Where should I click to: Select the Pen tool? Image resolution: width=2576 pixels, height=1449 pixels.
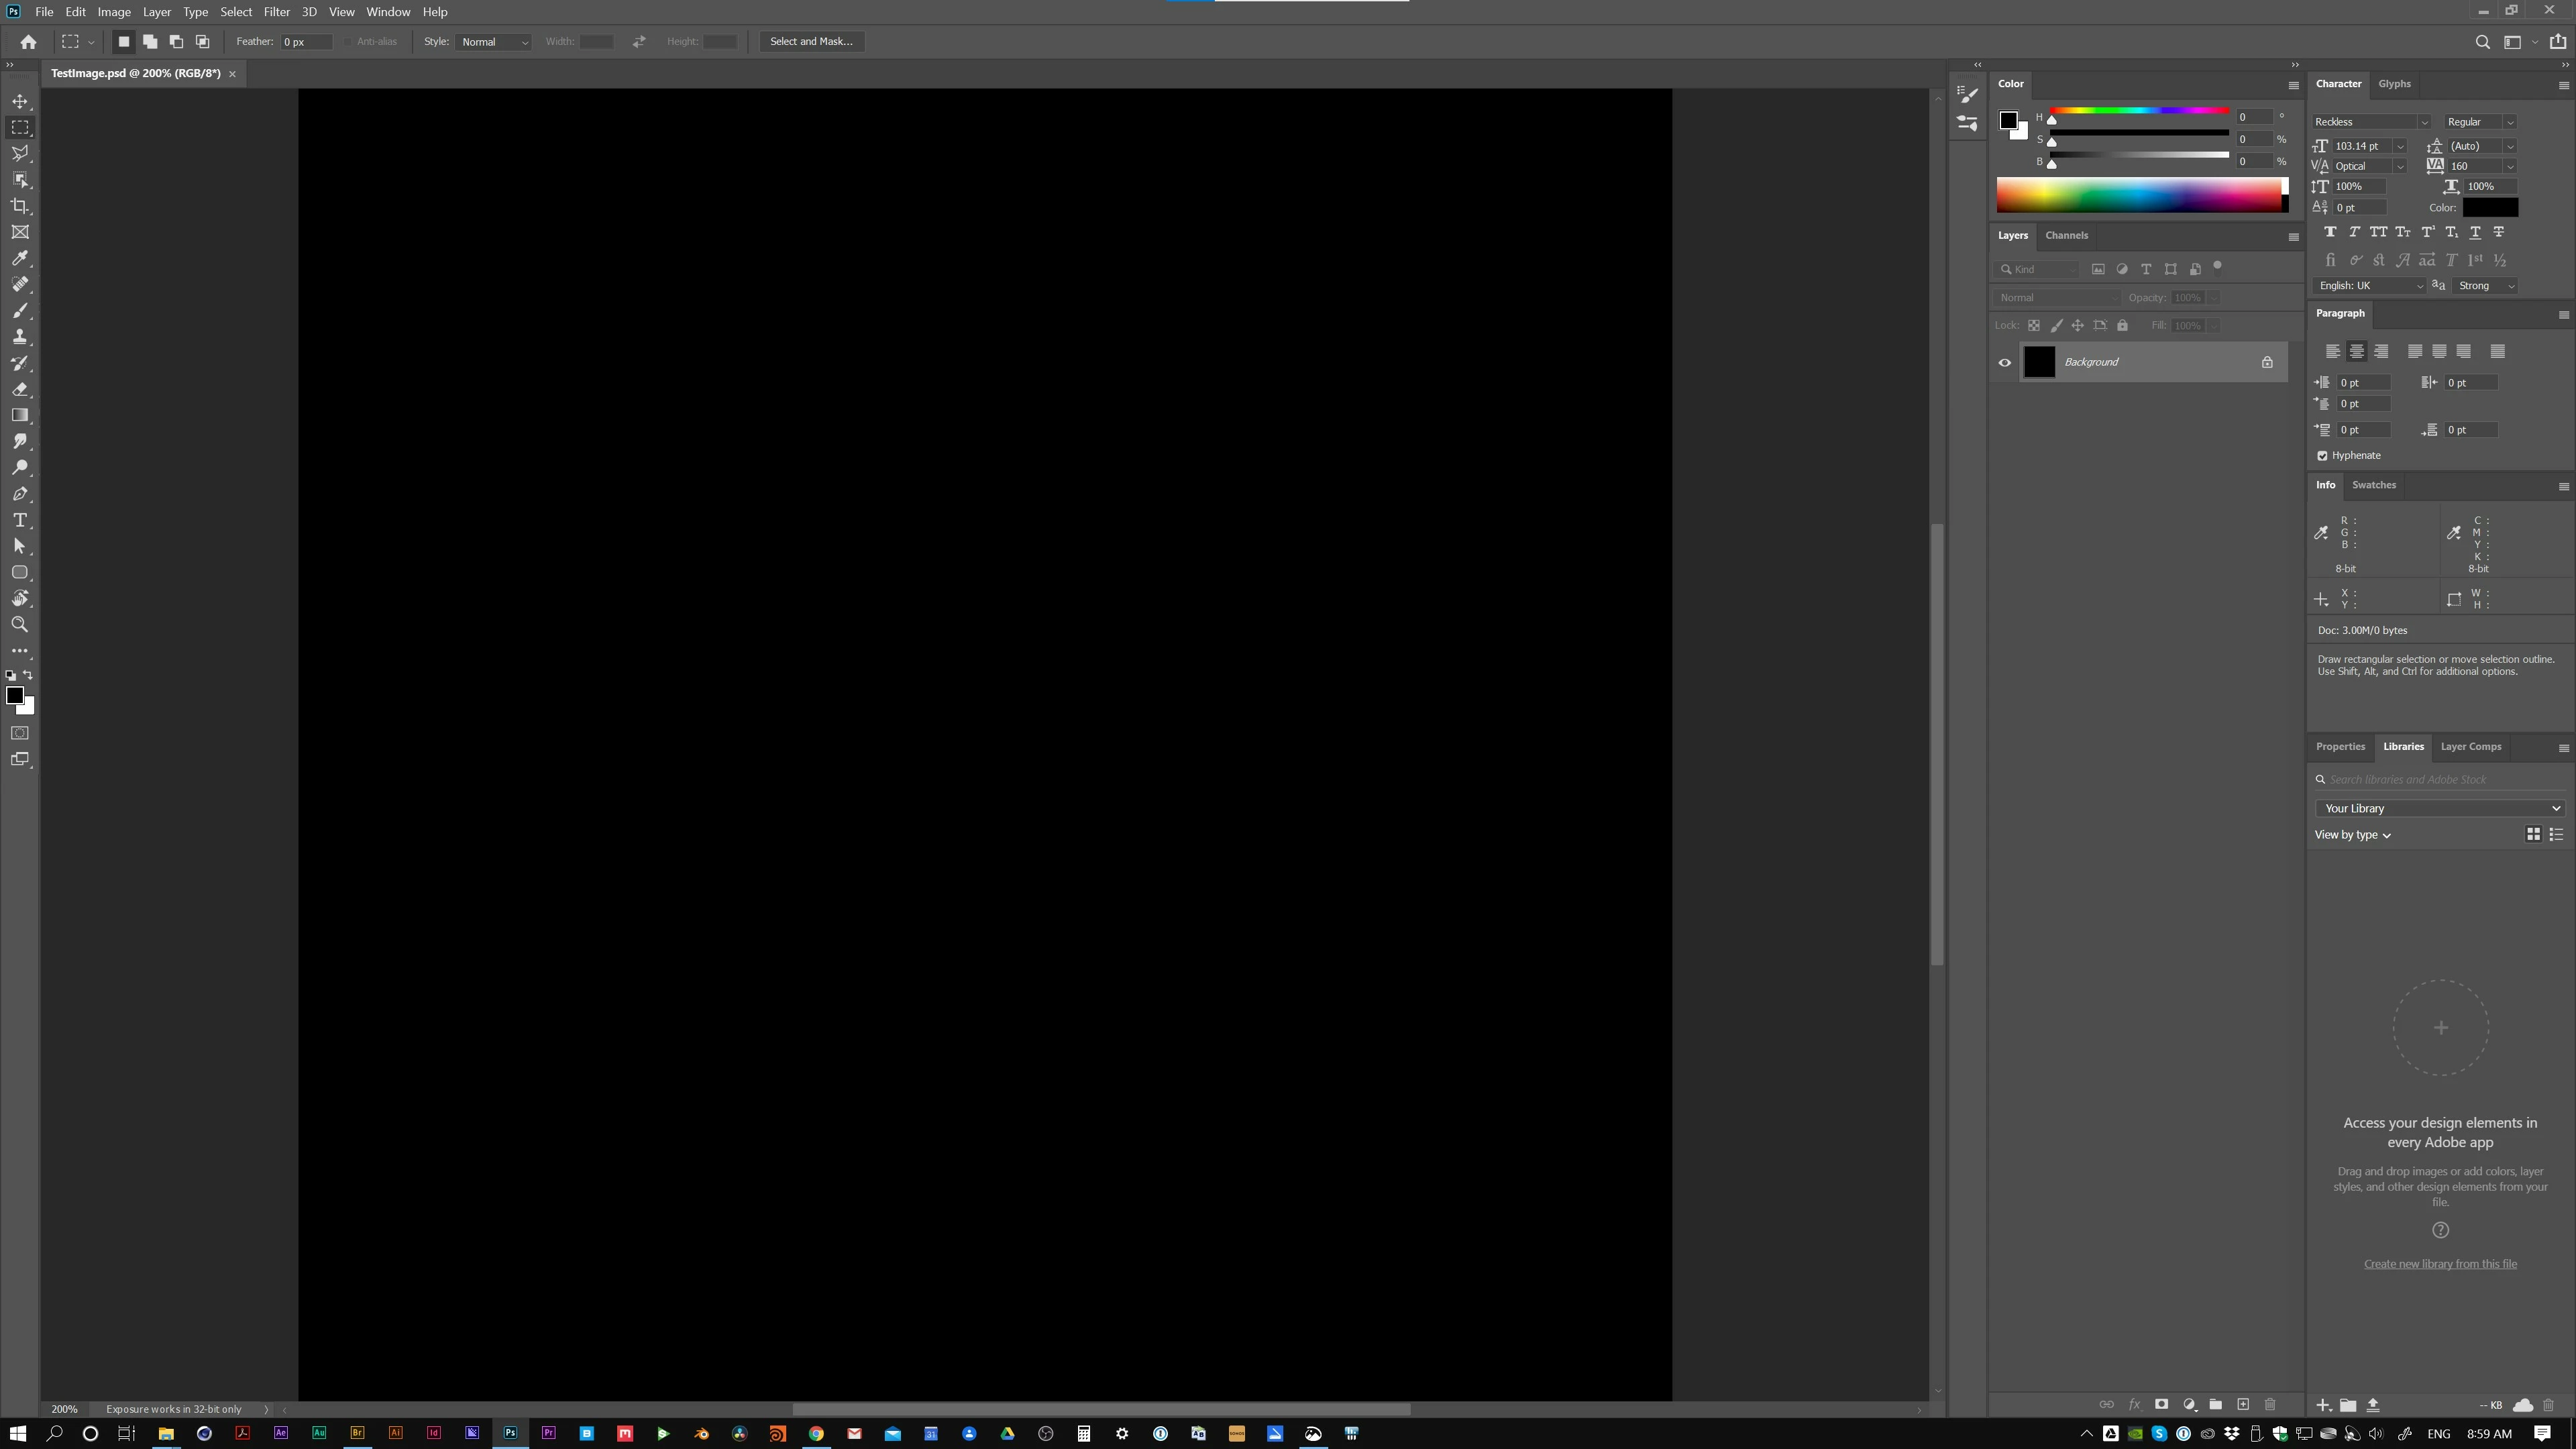(20, 494)
